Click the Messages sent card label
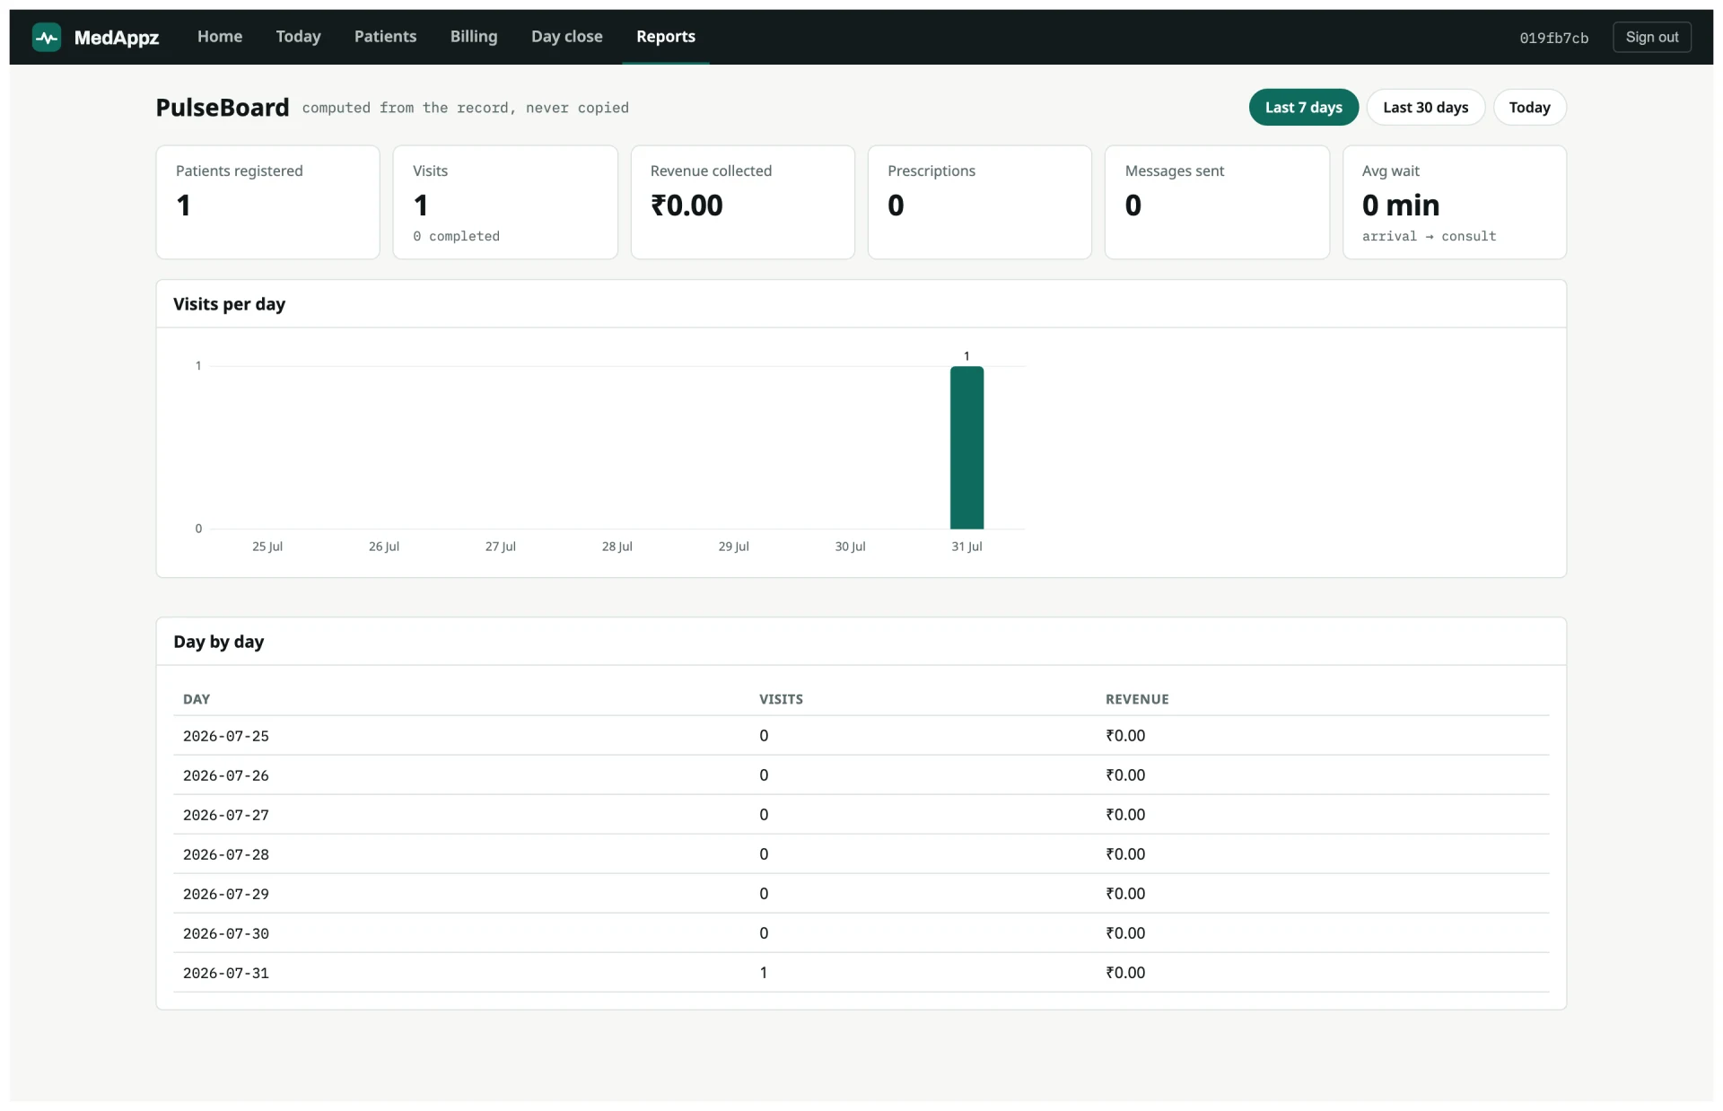 click(x=1174, y=171)
